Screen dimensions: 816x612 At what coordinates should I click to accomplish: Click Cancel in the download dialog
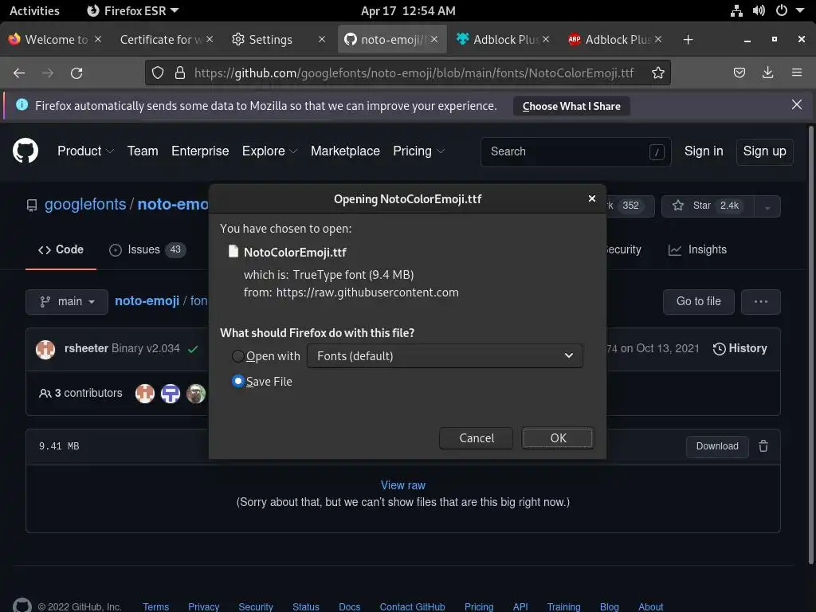477,438
